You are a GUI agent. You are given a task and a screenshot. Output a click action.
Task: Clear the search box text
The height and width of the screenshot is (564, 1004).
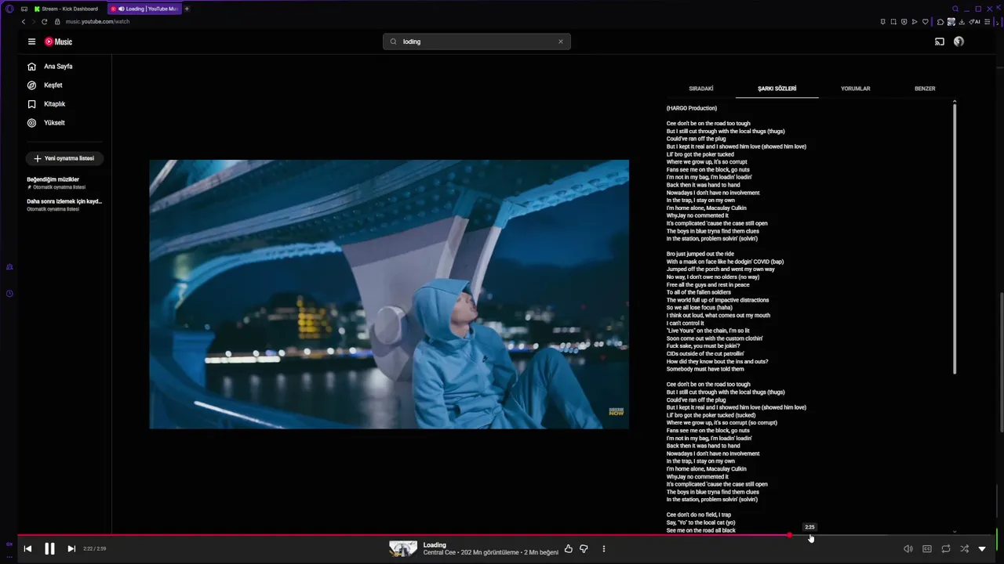pyautogui.click(x=561, y=42)
